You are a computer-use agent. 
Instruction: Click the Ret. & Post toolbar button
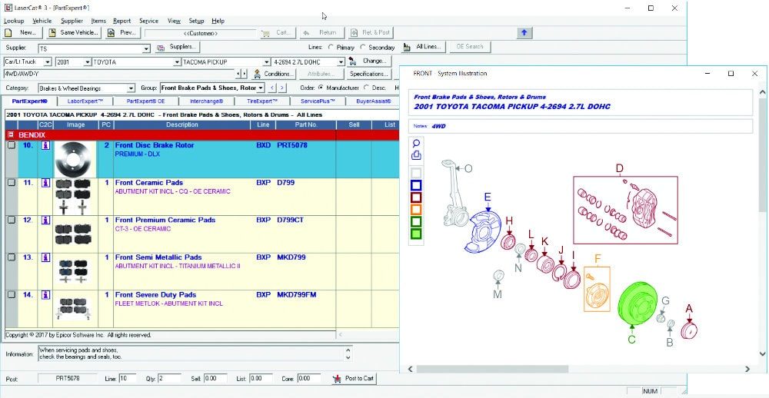point(371,33)
